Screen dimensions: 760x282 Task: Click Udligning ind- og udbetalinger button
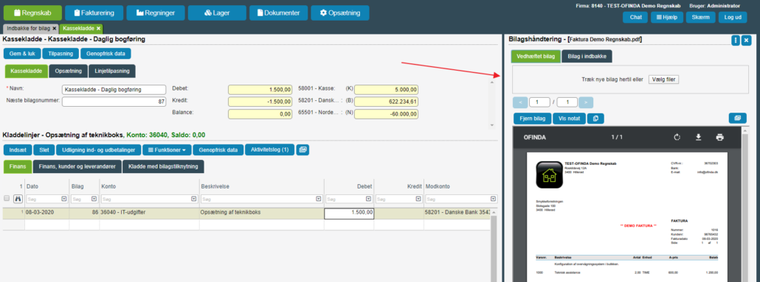pos(98,150)
